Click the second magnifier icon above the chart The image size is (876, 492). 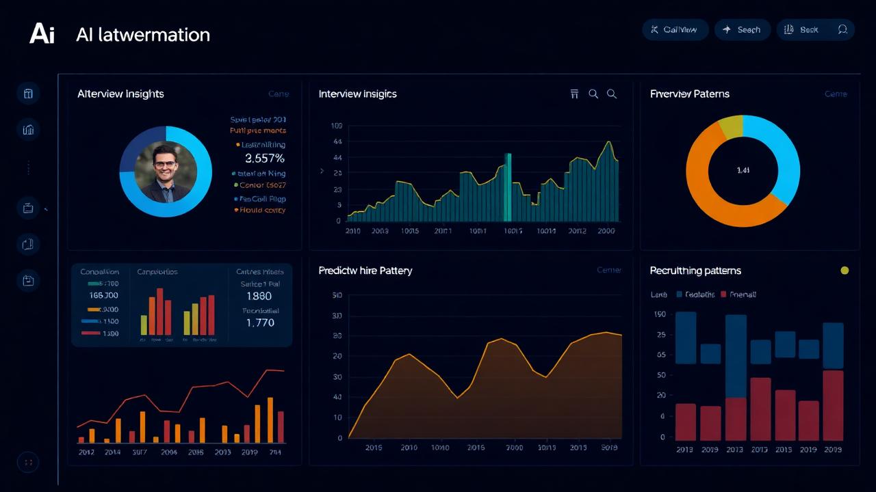(x=611, y=94)
